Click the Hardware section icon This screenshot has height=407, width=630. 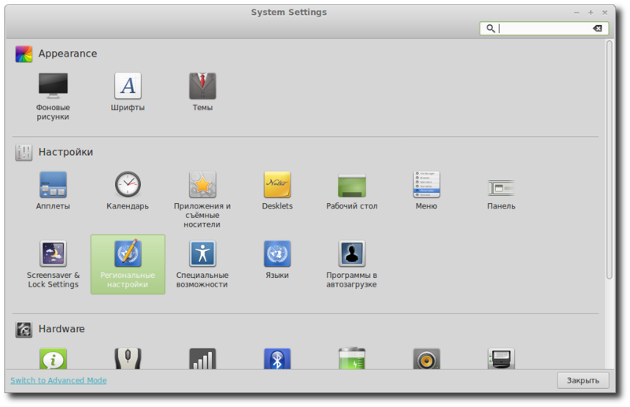pyautogui.click(x=24, y=329)
